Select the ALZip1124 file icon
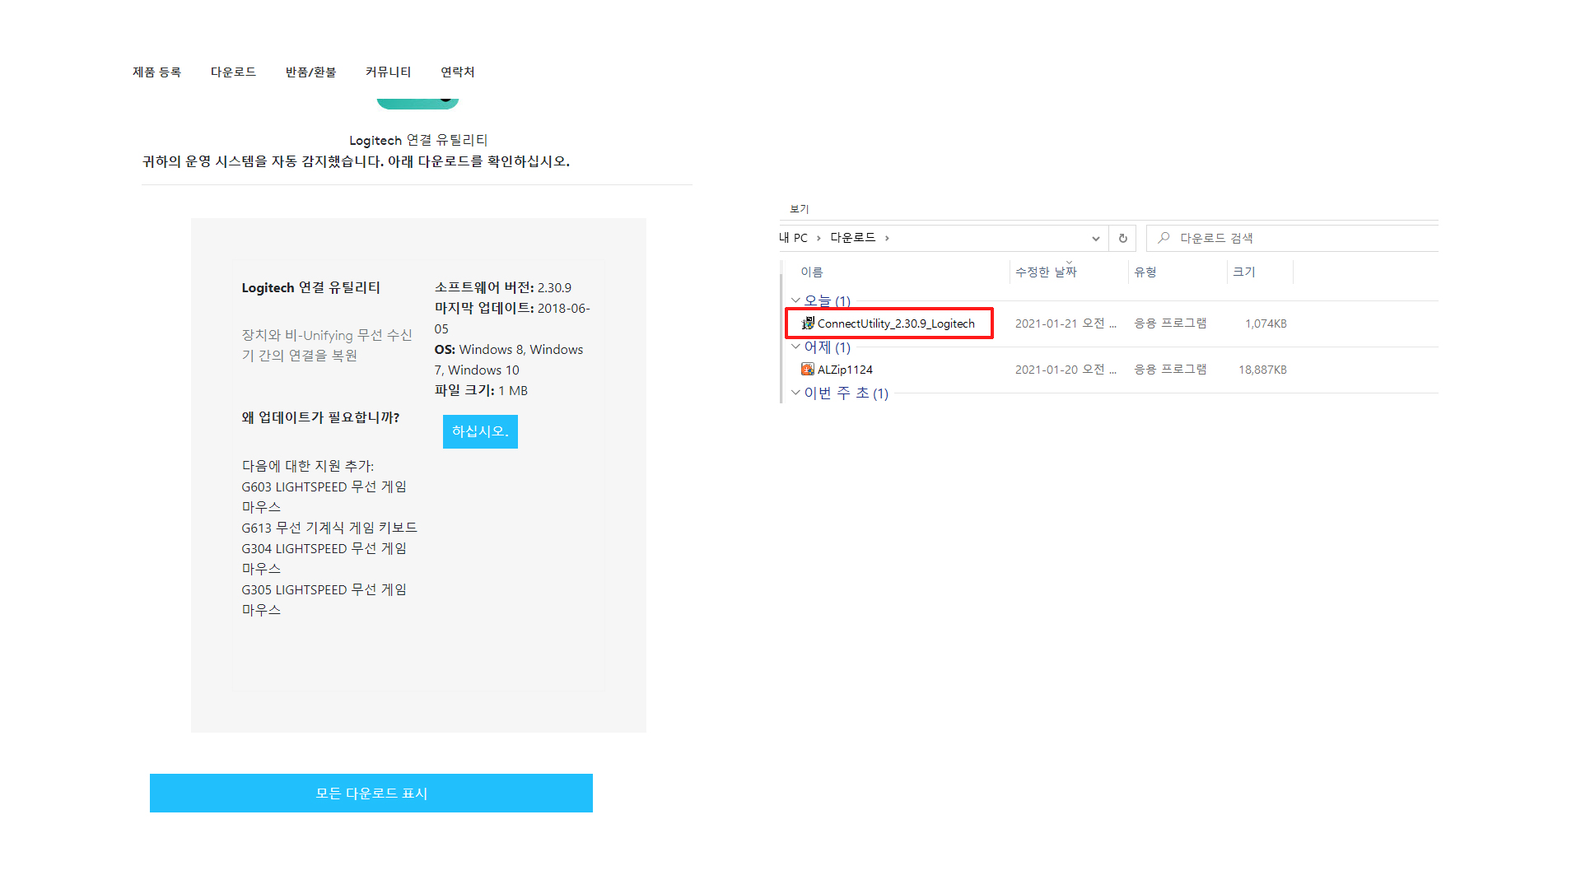1581x889 pixels. 808,370
